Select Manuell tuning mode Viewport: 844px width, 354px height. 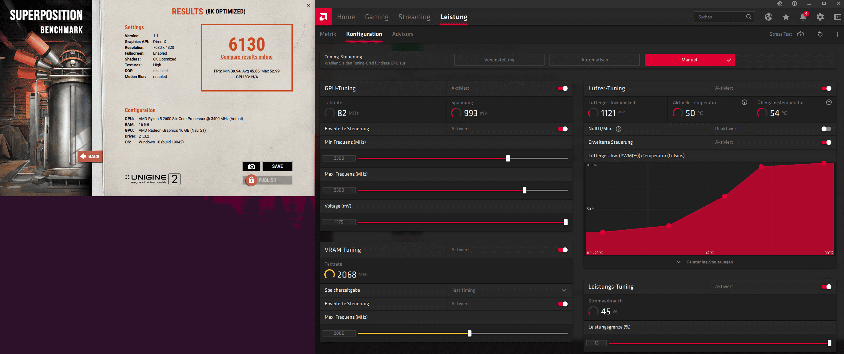690,60
